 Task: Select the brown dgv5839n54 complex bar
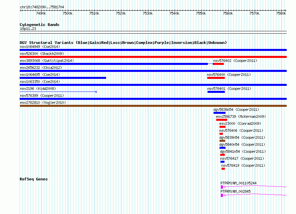pos(222,141)
